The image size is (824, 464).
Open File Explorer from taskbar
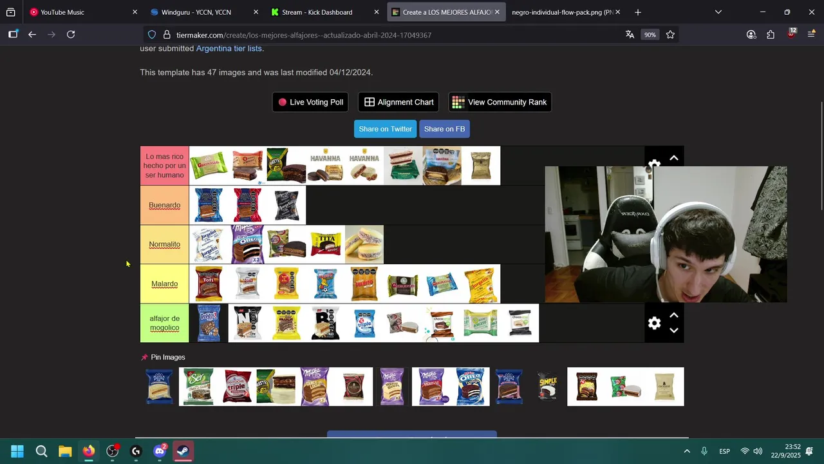(x=65, y=451)
